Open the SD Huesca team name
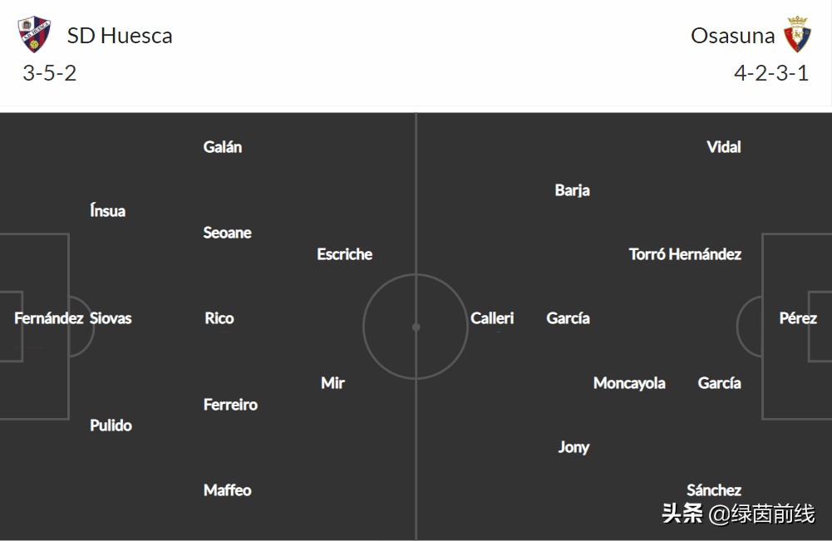Viewport: 832px width, 541px height. click(x=120, y=36)
